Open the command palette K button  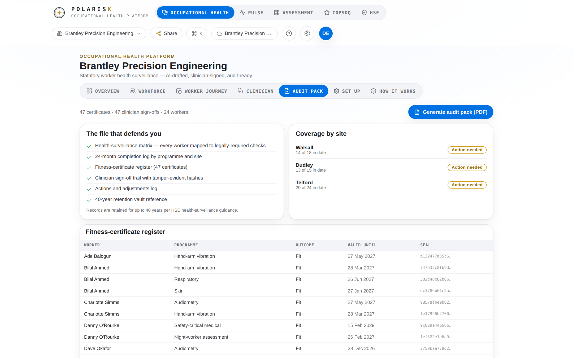(x=197, y=33)
